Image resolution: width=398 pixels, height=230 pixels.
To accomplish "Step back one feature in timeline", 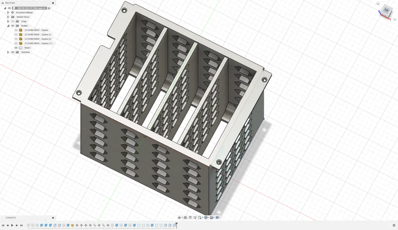I will coord(8,225).
